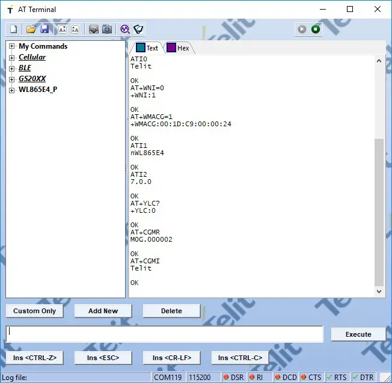Click the eraser clear toolbar icon
The width and height of the screenshot is (392, 383).
coord(138,29)
